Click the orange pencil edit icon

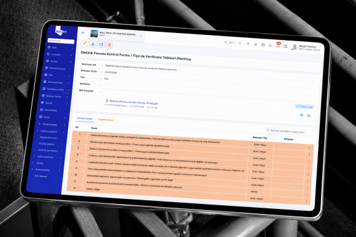coord(85,43)
